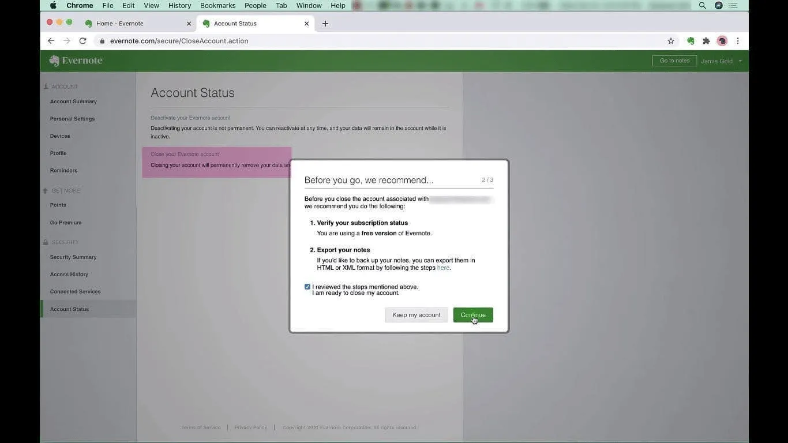Viewport: 788px width, 443px height.
Task: Open the Apple menu
Action: pos(53,5)
